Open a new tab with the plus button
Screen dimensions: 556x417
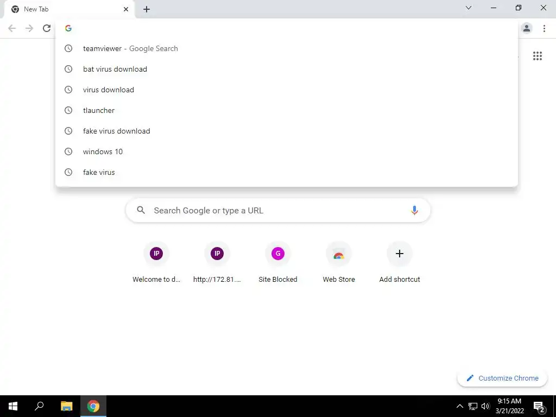[147, 10]
